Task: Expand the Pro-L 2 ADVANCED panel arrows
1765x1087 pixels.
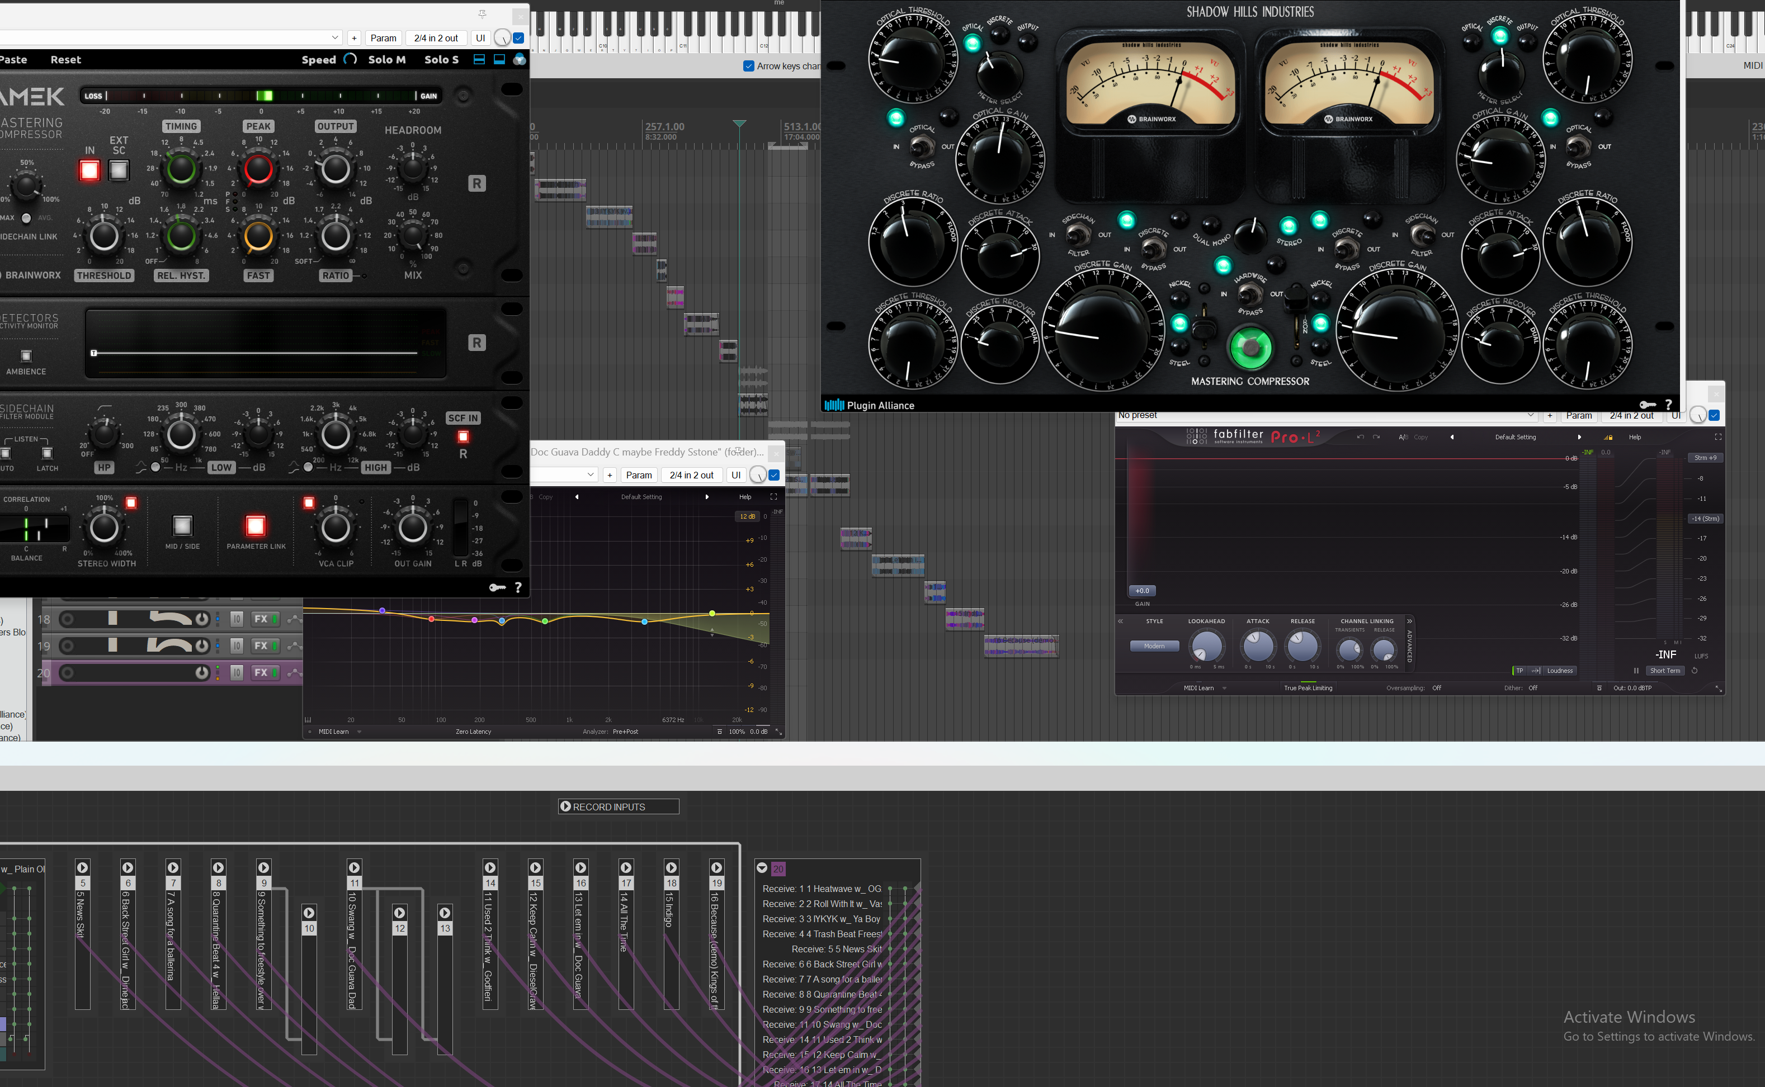Action: pos(1410,621)
